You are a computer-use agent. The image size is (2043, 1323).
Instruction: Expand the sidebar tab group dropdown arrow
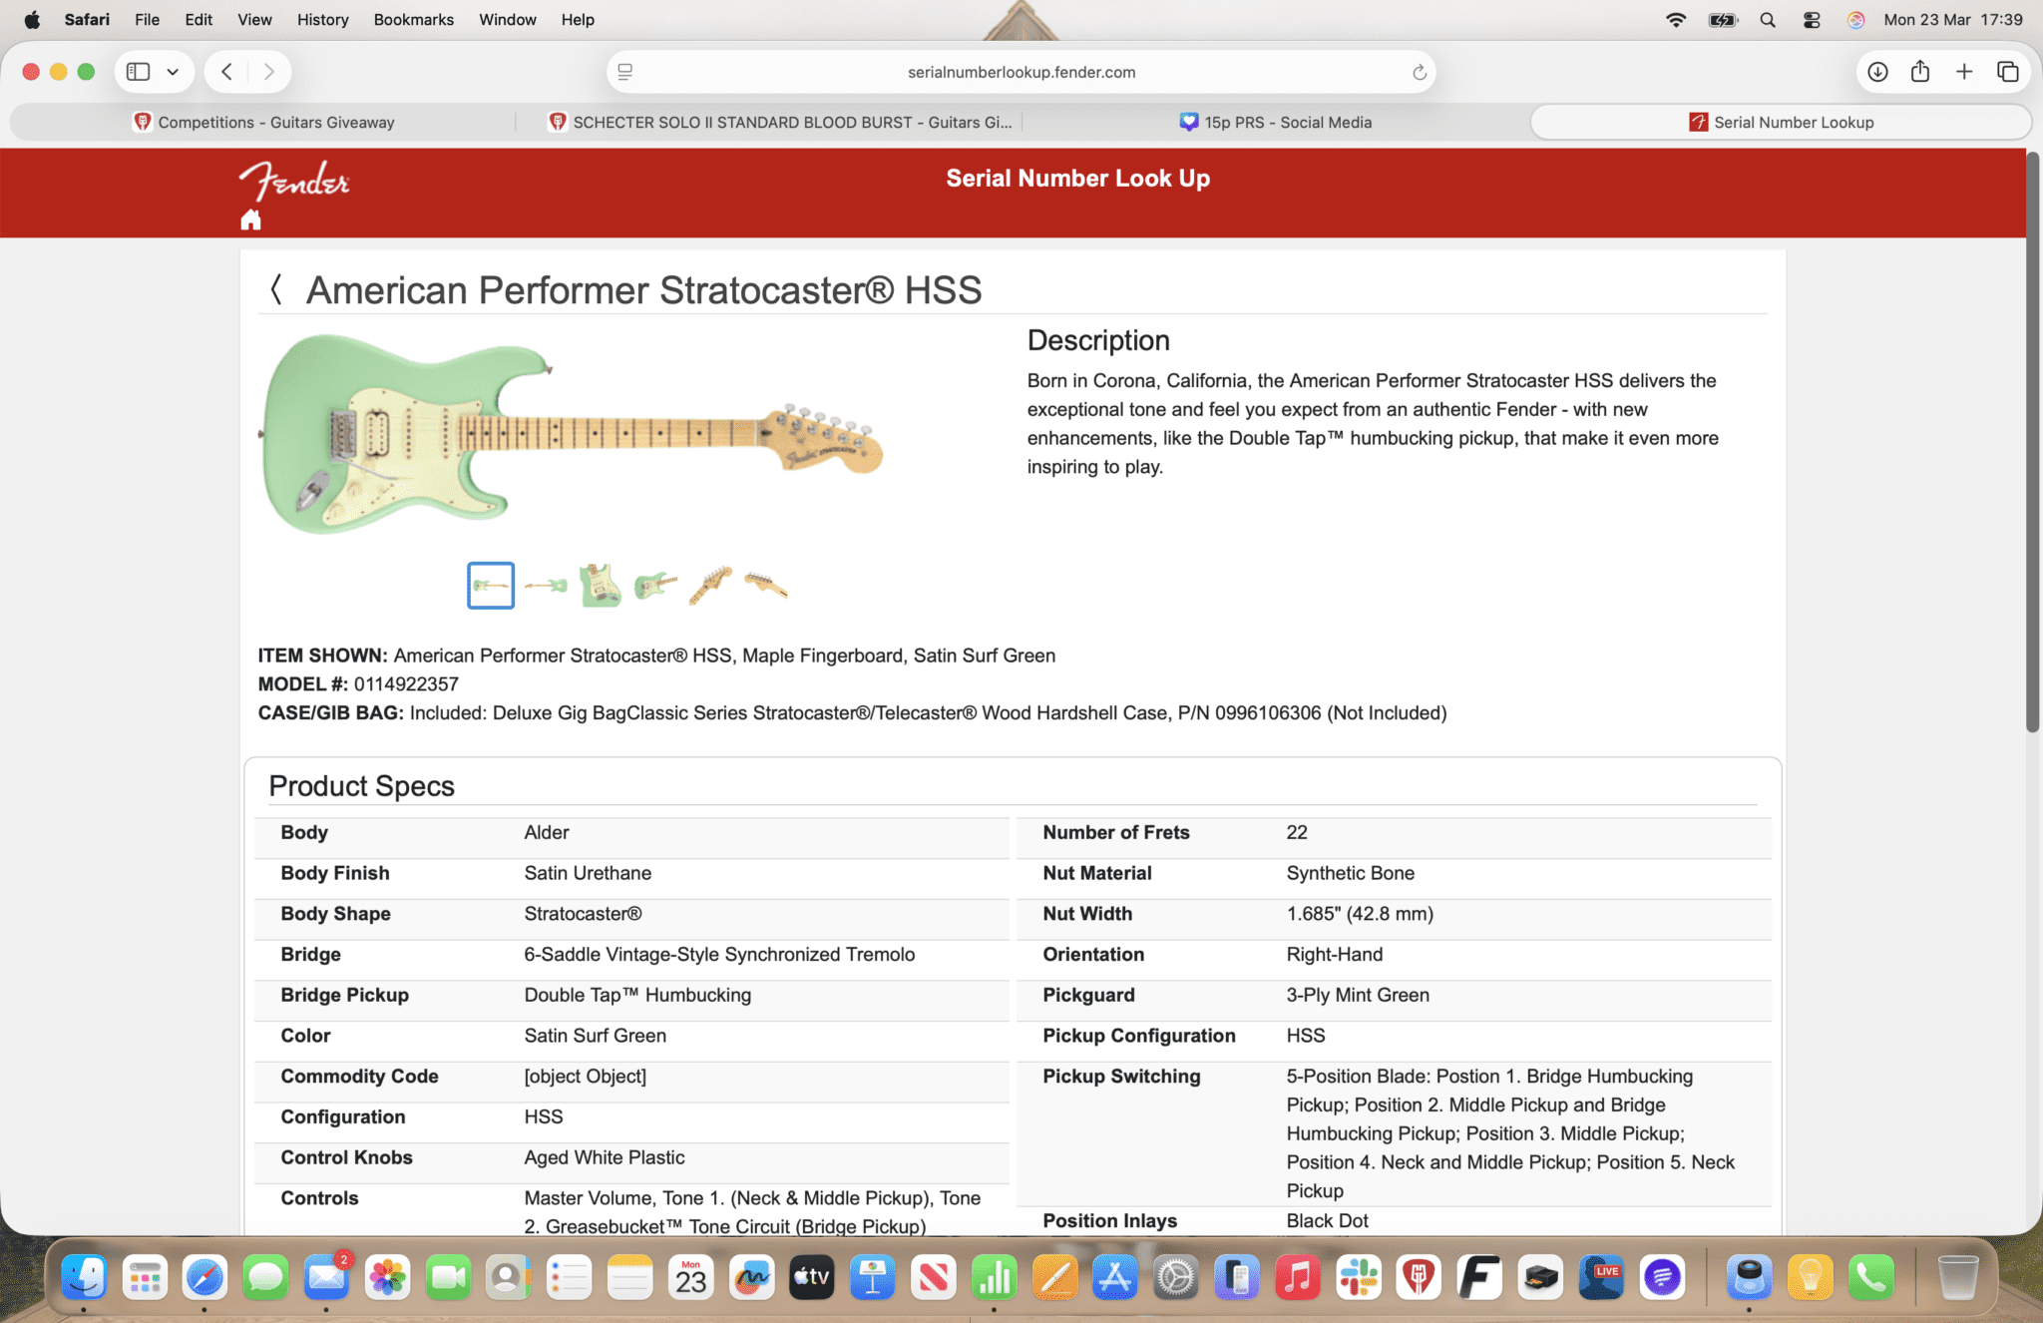[x=173, y=72]
